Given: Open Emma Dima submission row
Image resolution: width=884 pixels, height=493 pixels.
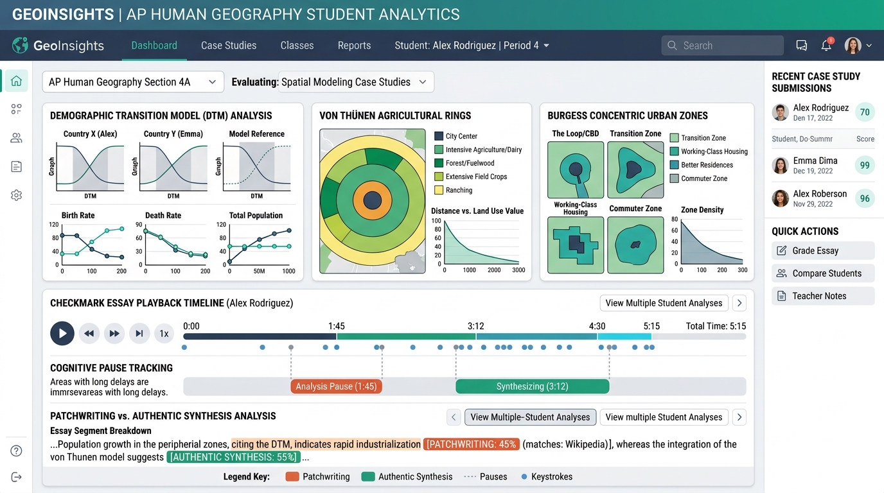Looking at the screenshot, I should 824,166.
